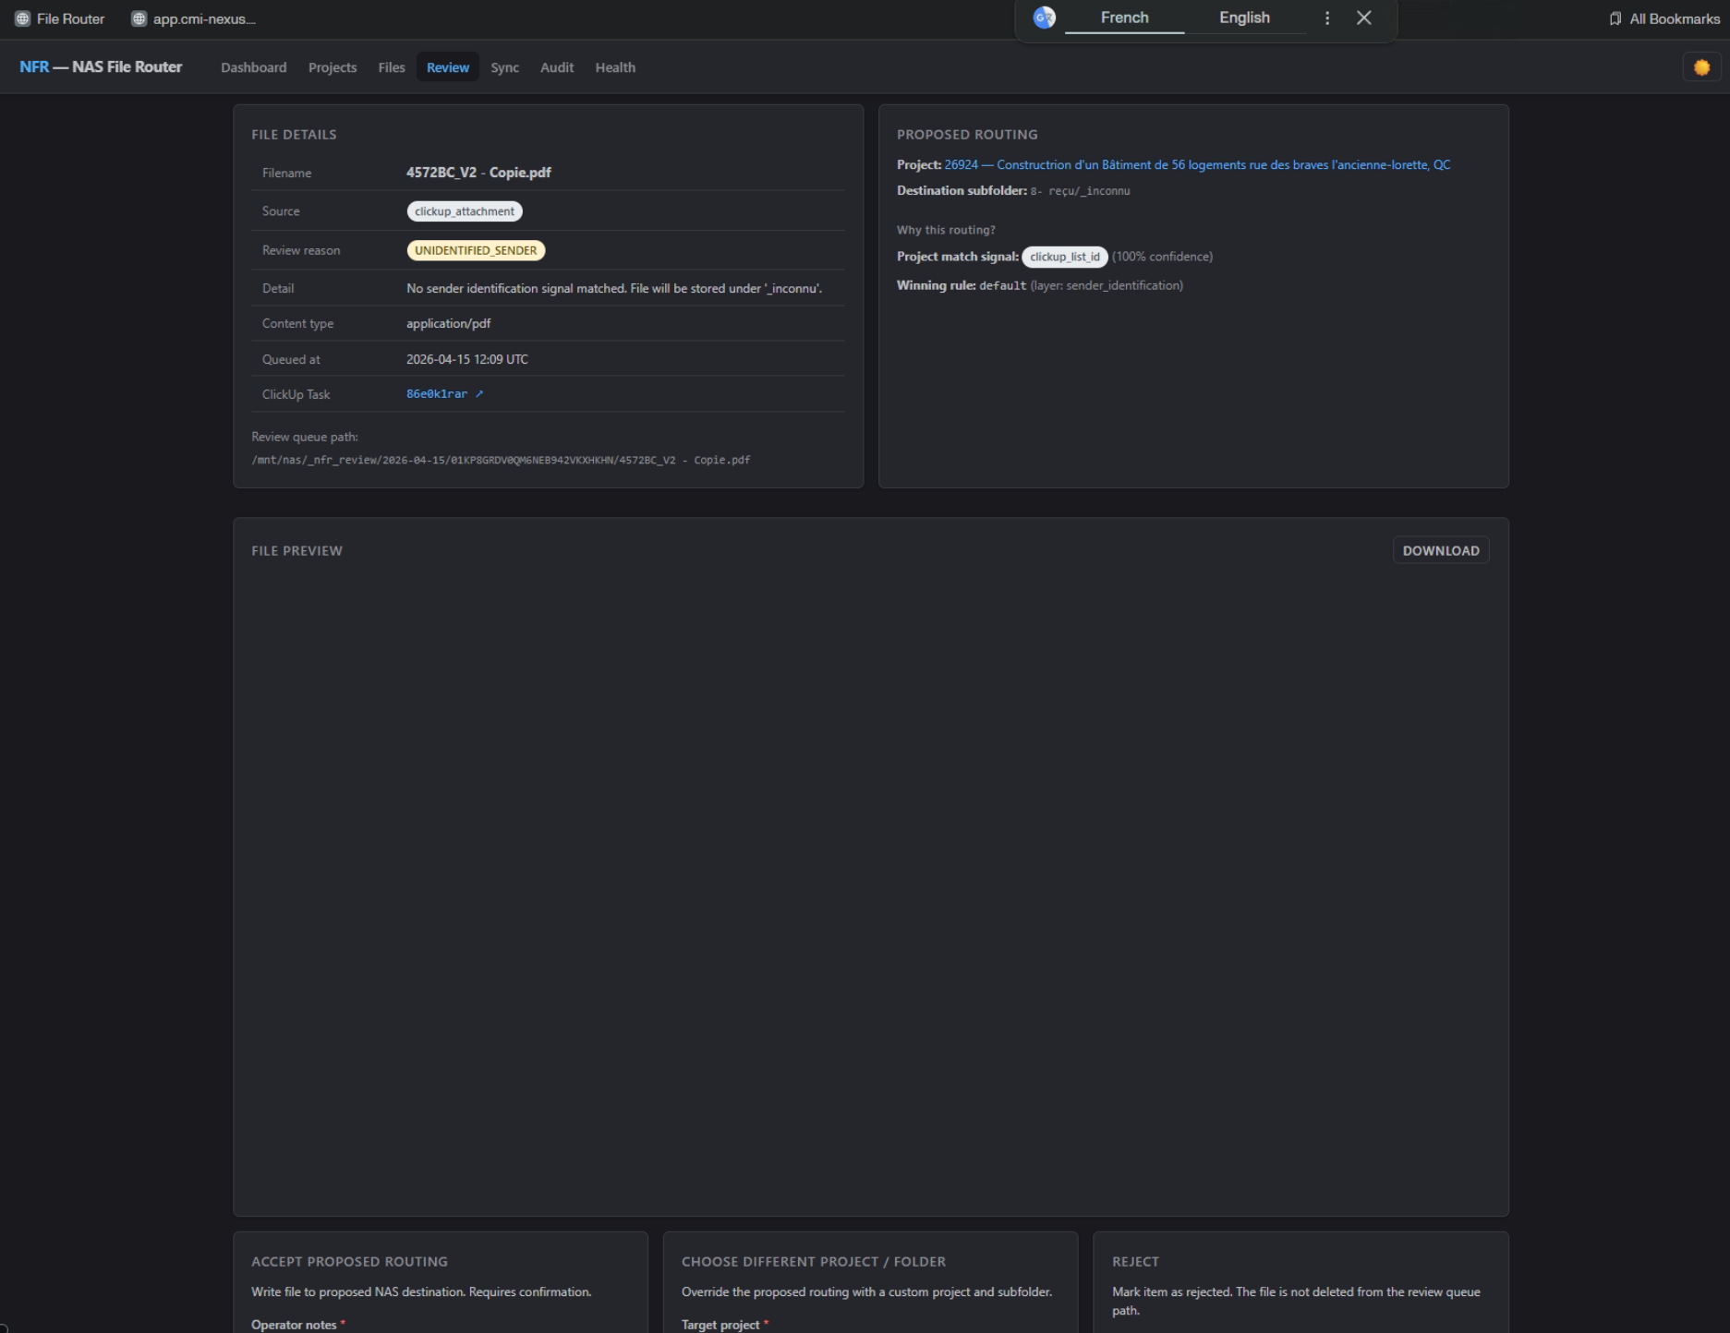View the Health page
The width and height of the screenshot is (1730, 1333).
pyautogui.click(x=614, y=67)
